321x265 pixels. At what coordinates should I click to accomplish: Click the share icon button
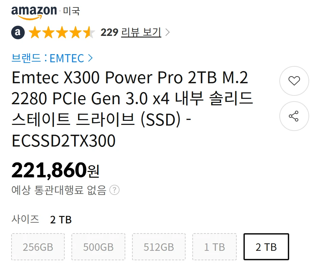coord(294,116)
